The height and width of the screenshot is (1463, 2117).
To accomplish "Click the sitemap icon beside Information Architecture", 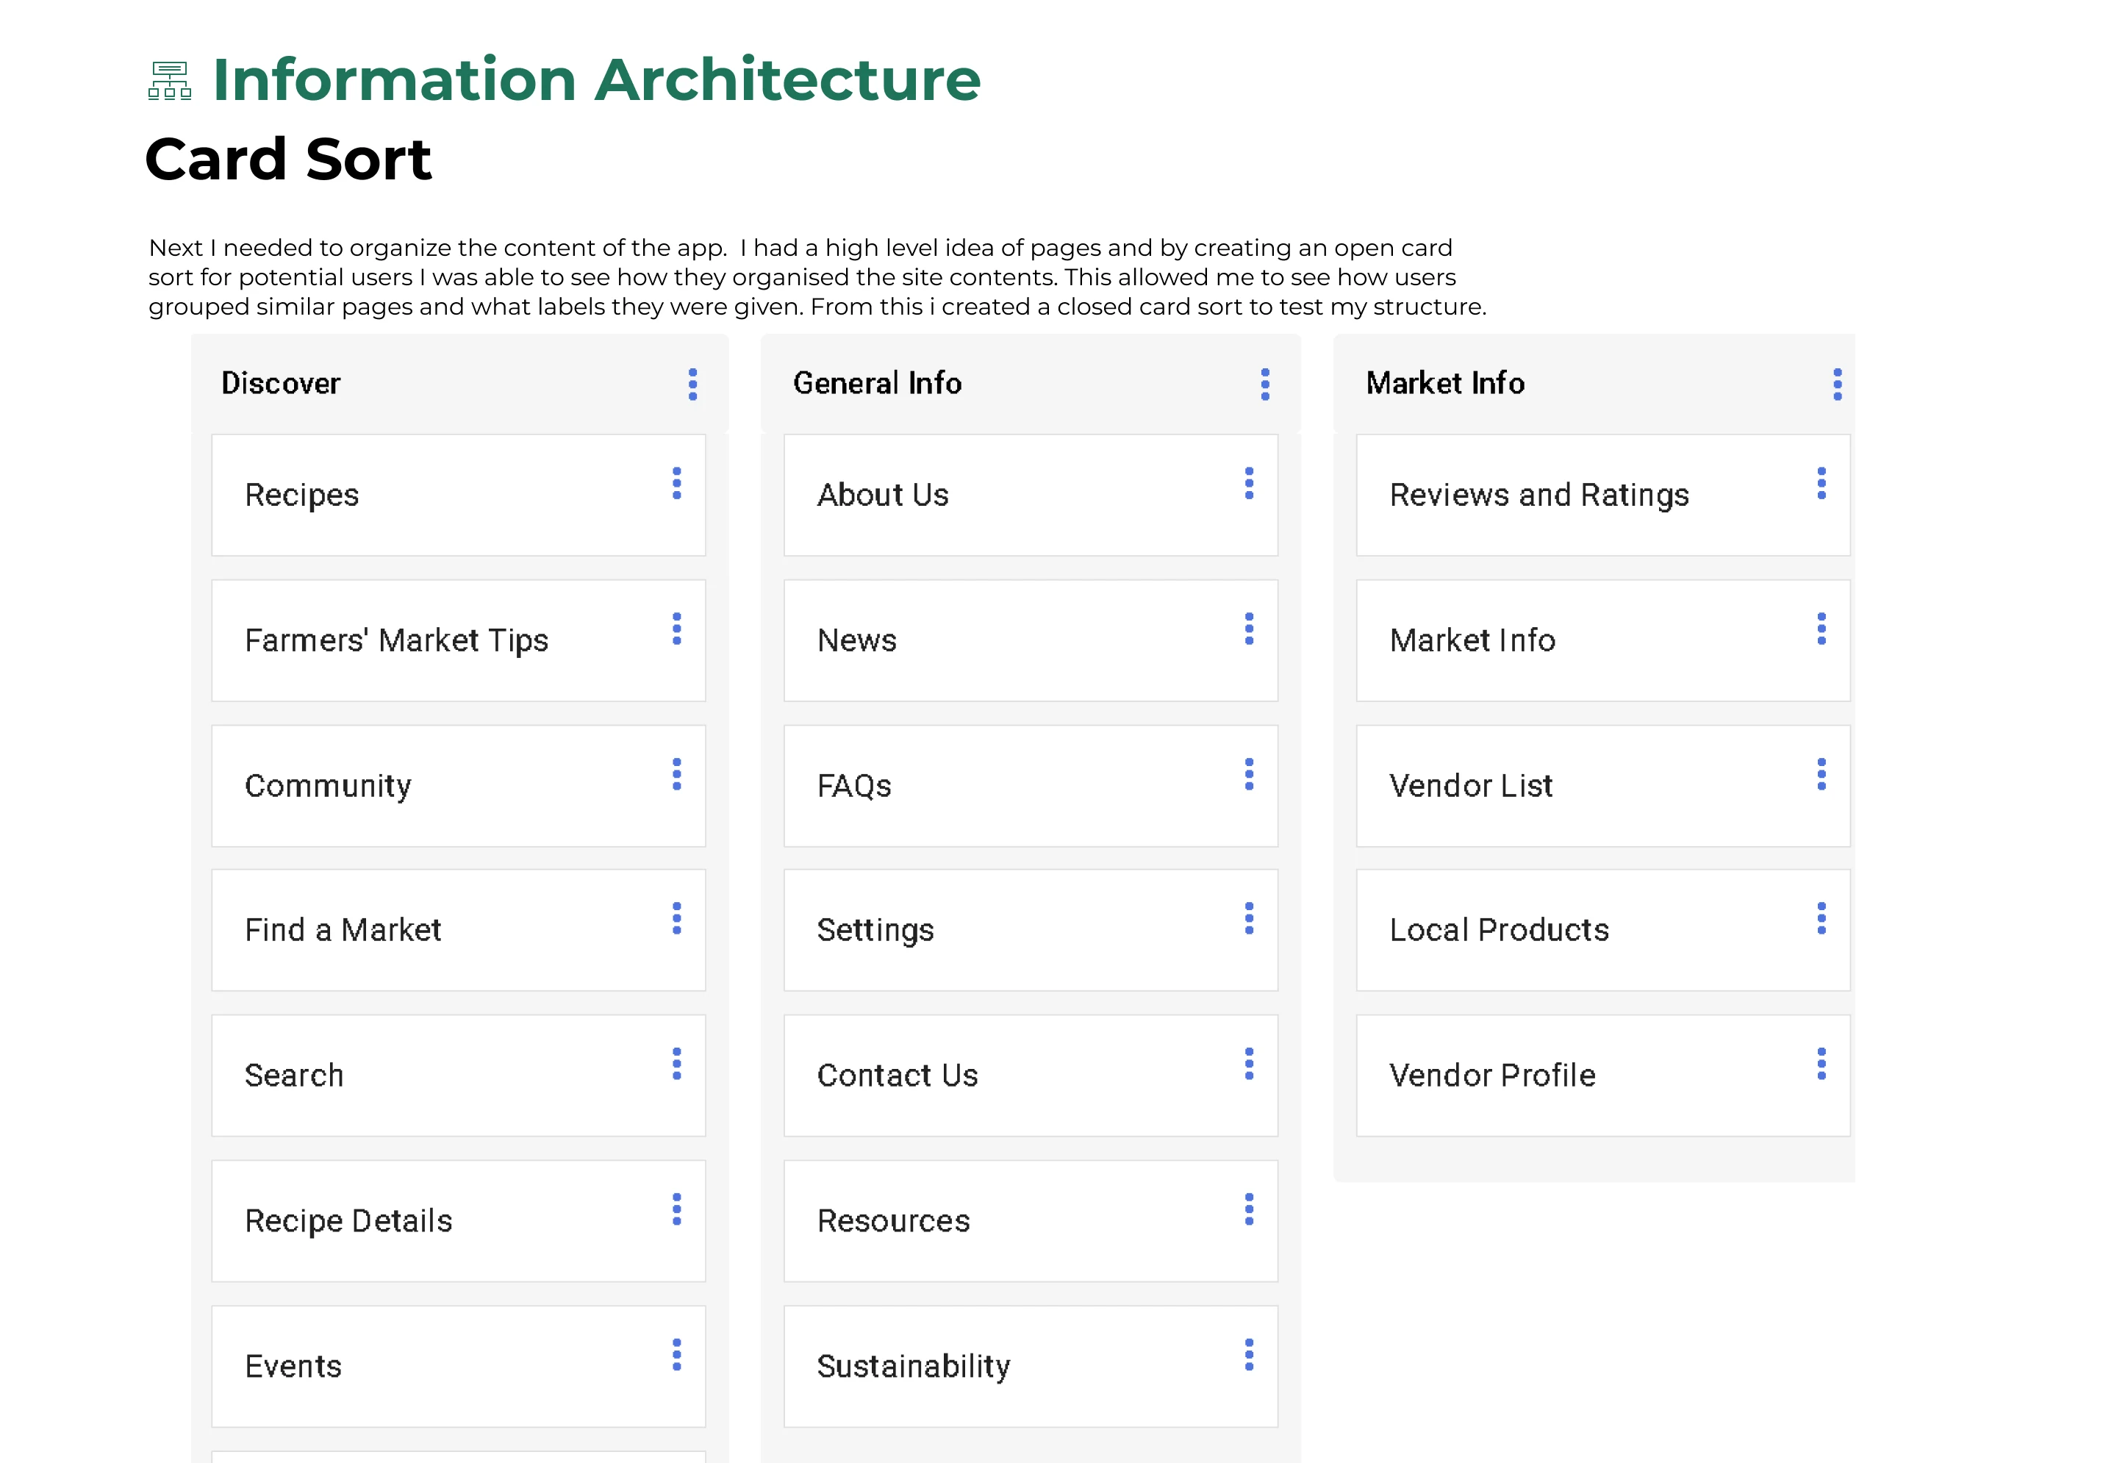I will 170,81.
